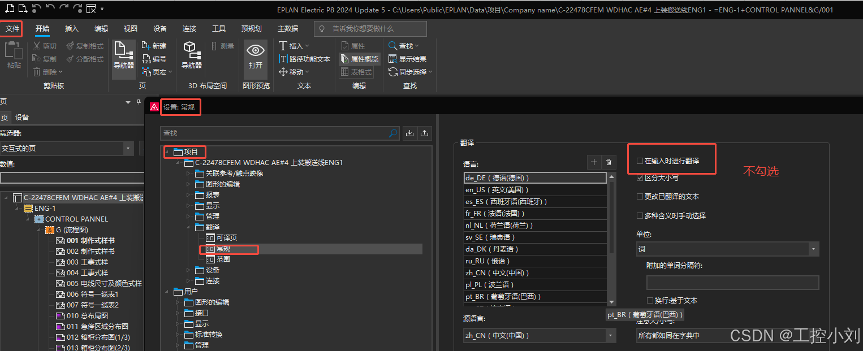This screenshot has width=863, height=351.
Task: Expand the 关联参考/触点映像 tree node
Action: pos(189,174)
